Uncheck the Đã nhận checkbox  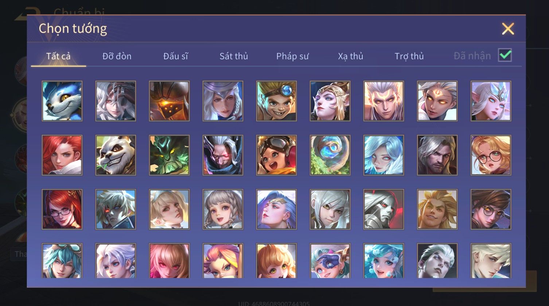click(x=505, y=55)
